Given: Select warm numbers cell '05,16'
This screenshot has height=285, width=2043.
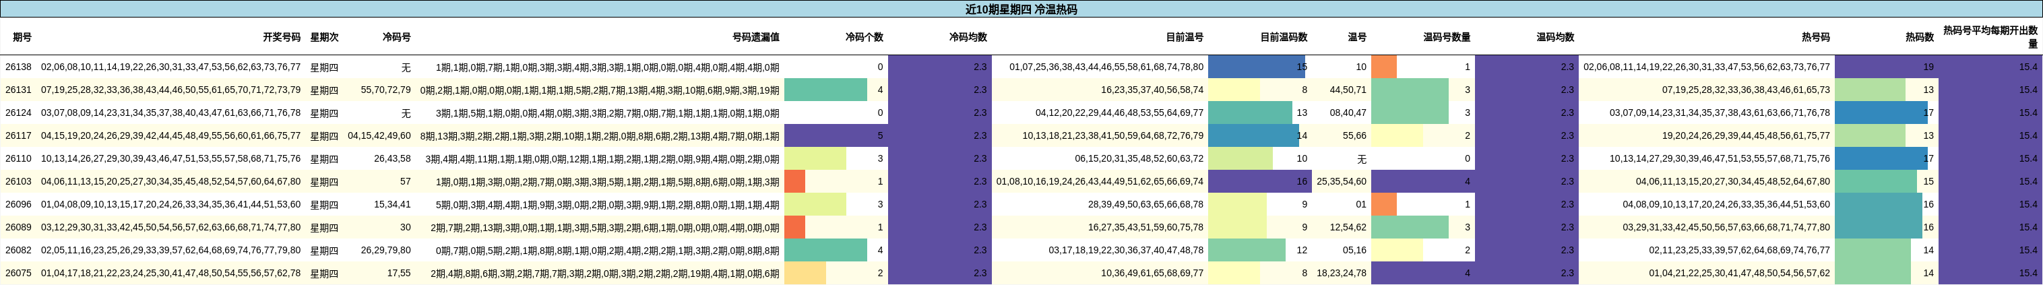Looking at the screenshot, I should 1354,250.
